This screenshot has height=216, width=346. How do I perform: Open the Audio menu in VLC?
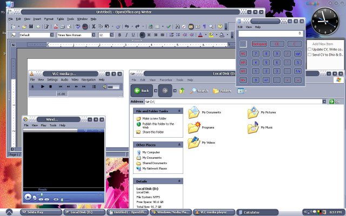click(64, 79)
